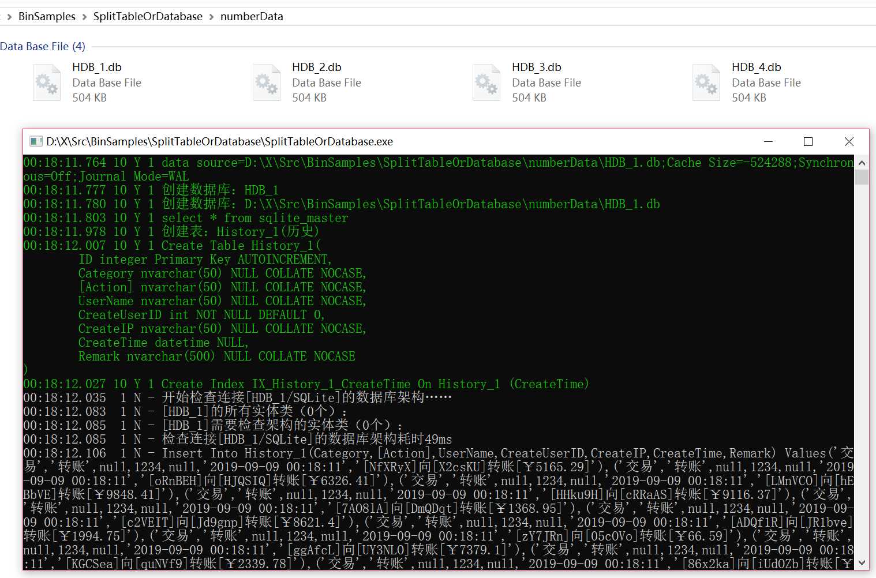Select the HDB_4.db file icon
This screenshot has width=876, height=578.
point(706,83)
